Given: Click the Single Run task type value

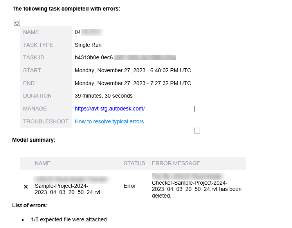Looking at the screenshot, I should click(x=88, y=45).
